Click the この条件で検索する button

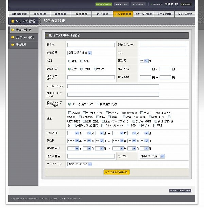coord(117,172)
